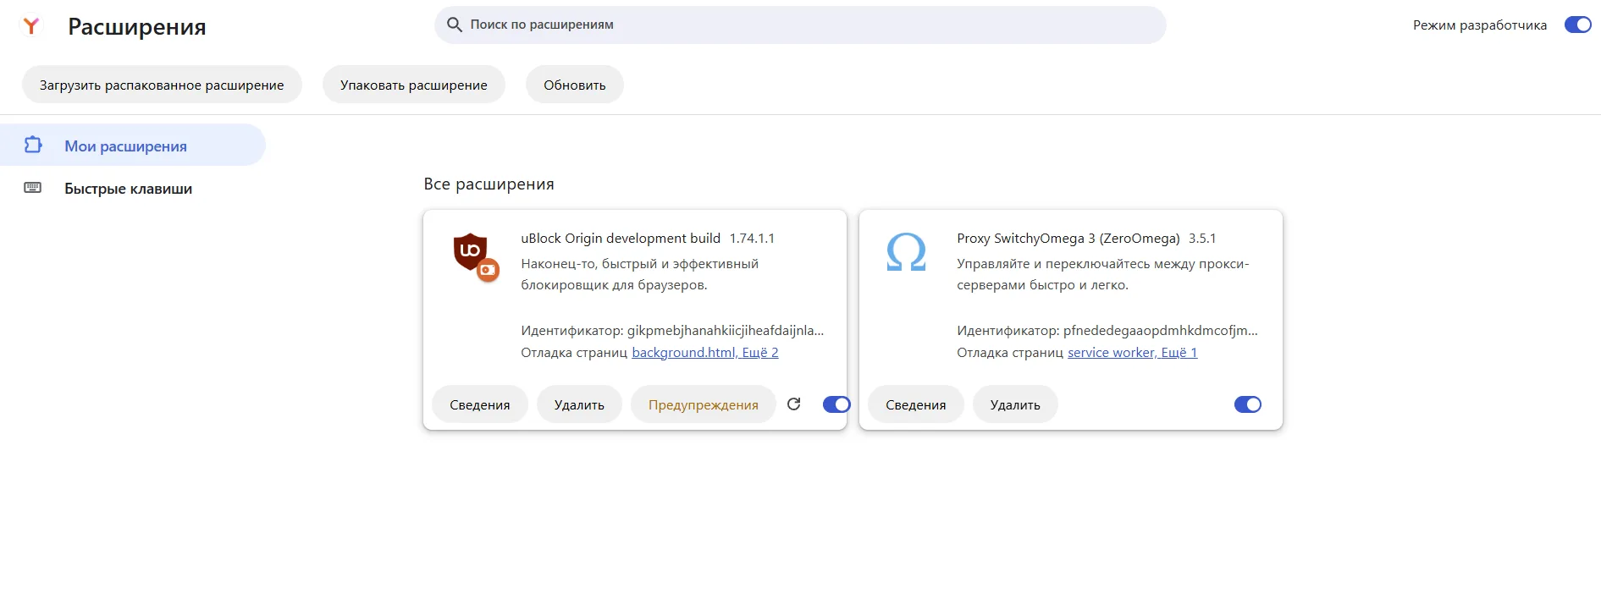View uBlock Origin Предупреждения
The image size is (1601, 610).
pyautogui.click(x=704, y=404)
